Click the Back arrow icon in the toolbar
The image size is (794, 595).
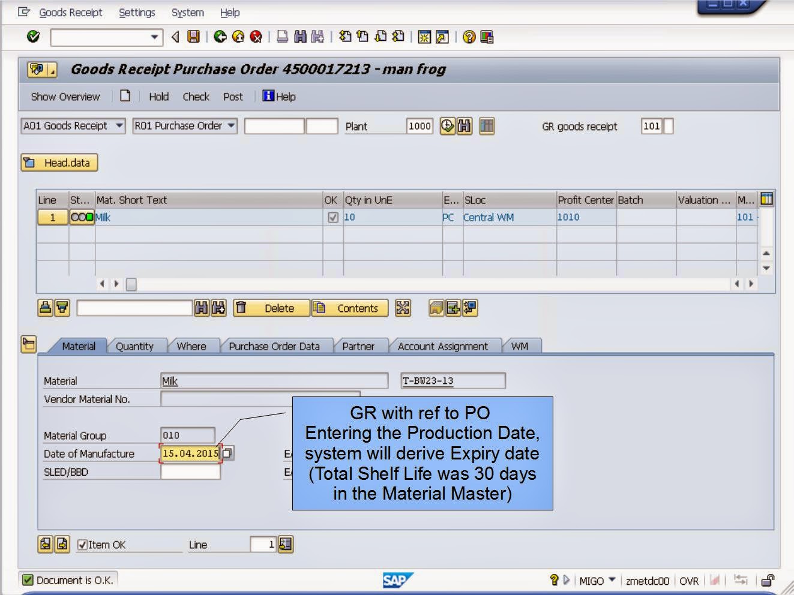point(173,37)
